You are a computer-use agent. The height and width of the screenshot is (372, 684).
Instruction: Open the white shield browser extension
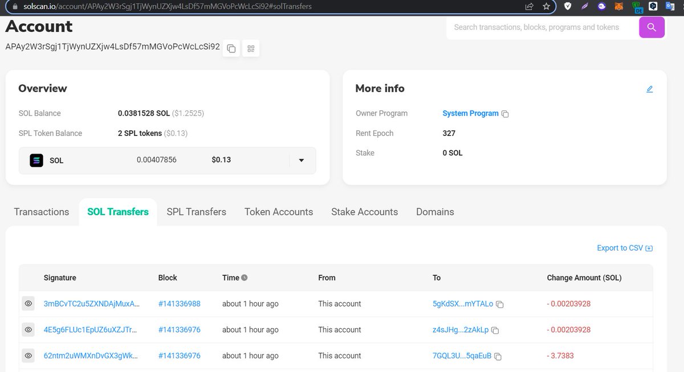click(x=567, y=6)
